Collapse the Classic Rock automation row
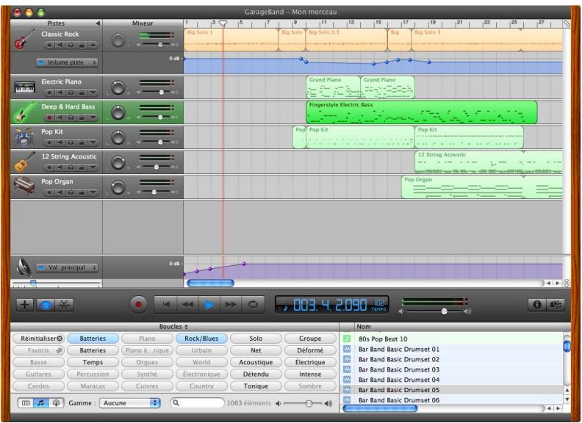 tap(93, 46)
